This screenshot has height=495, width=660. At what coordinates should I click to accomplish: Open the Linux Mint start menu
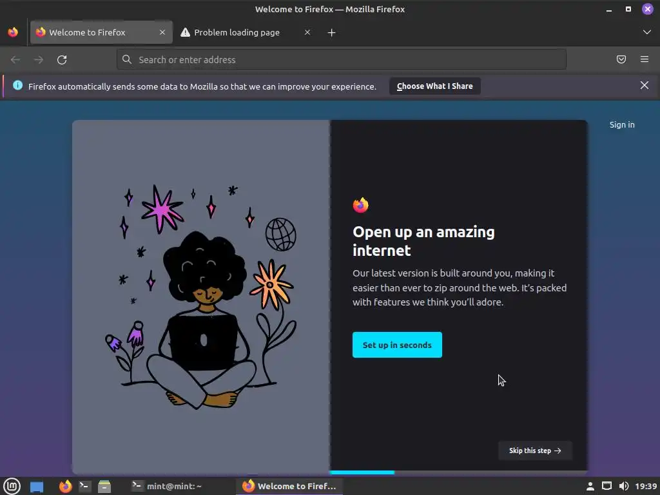point(12,486)
